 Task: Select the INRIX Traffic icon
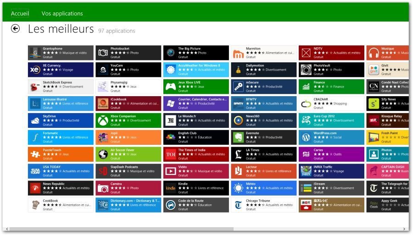click(306, 171)
